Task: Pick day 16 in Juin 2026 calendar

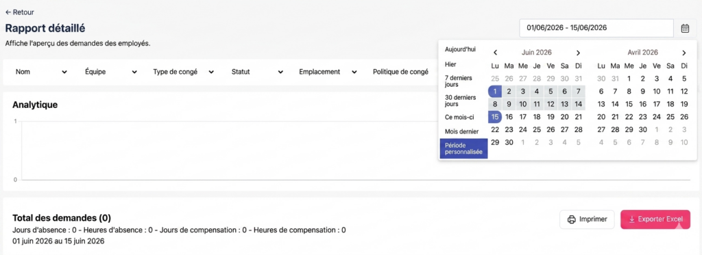Action: [509, 117]
